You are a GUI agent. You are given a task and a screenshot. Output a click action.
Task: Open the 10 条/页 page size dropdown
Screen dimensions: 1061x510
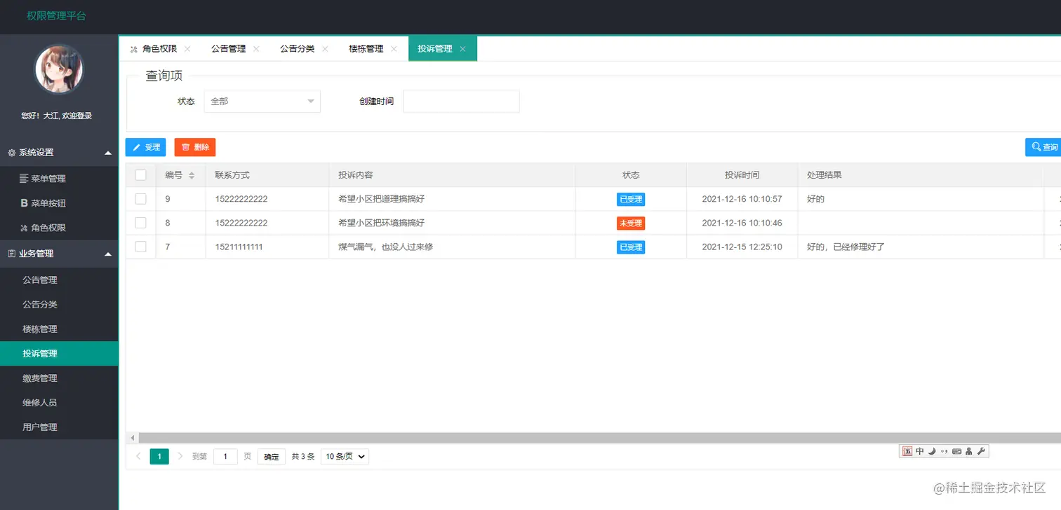click(345, 457)
